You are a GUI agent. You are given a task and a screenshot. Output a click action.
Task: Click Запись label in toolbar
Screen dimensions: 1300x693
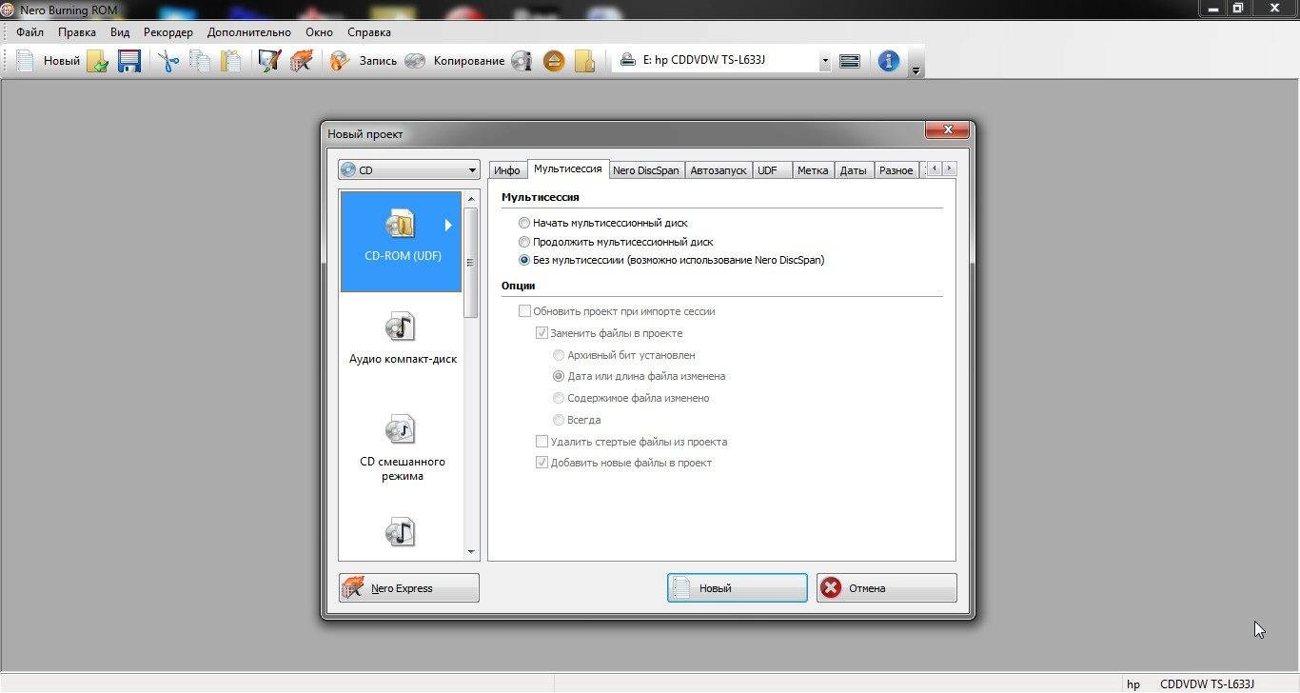tap(378, 61)
